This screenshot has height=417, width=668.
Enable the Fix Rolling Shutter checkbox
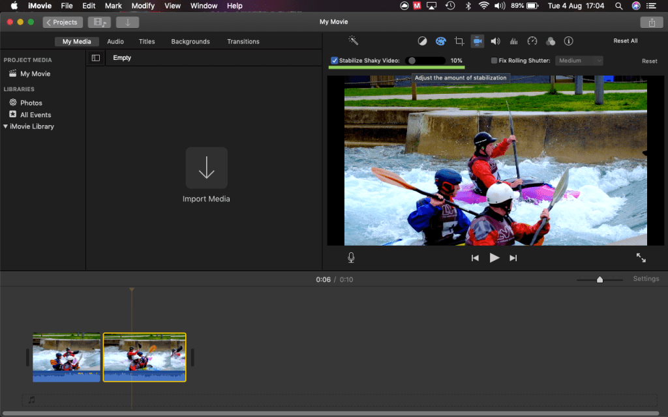point(494,61)
